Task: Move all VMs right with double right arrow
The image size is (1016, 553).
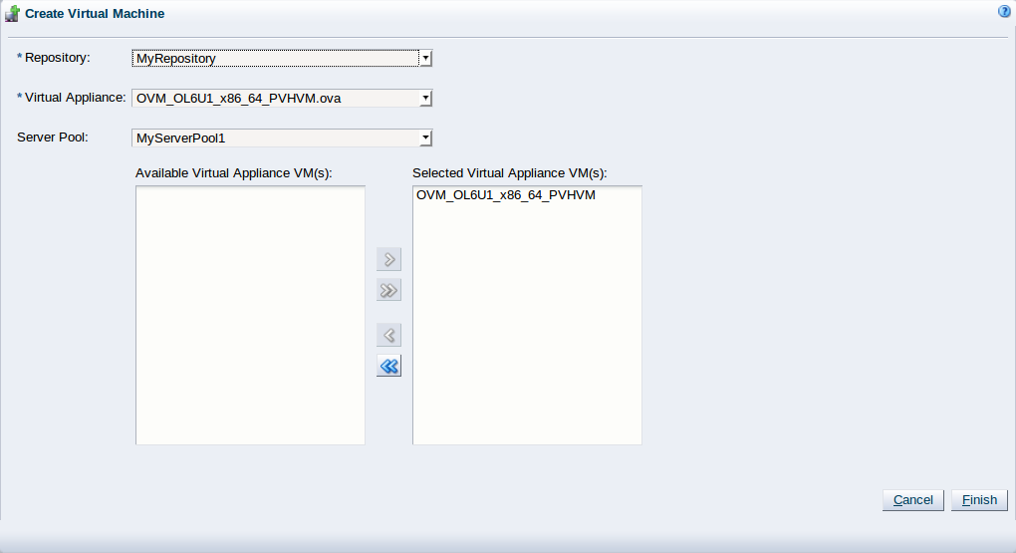Action: coord(388,290)
